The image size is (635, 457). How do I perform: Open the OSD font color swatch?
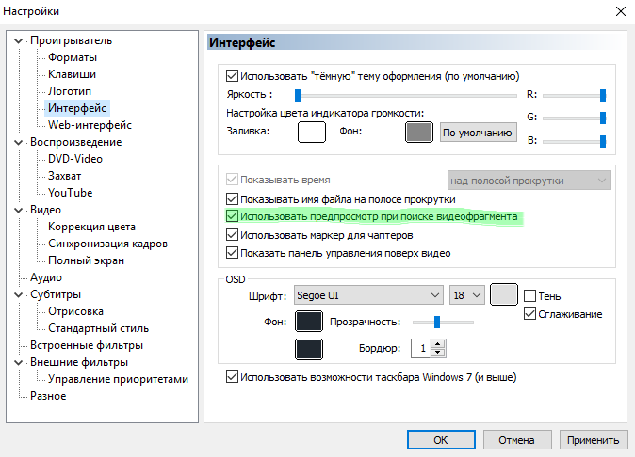tap(505, 294)
